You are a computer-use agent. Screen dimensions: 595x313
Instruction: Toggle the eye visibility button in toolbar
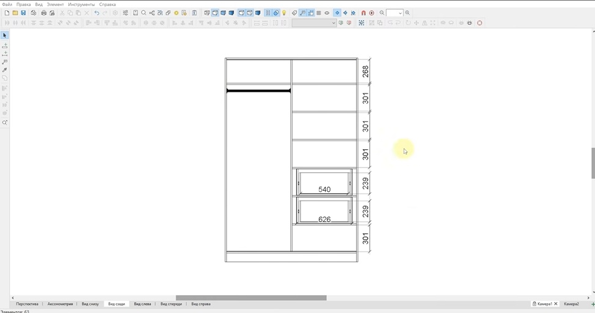tap(327, 13)
